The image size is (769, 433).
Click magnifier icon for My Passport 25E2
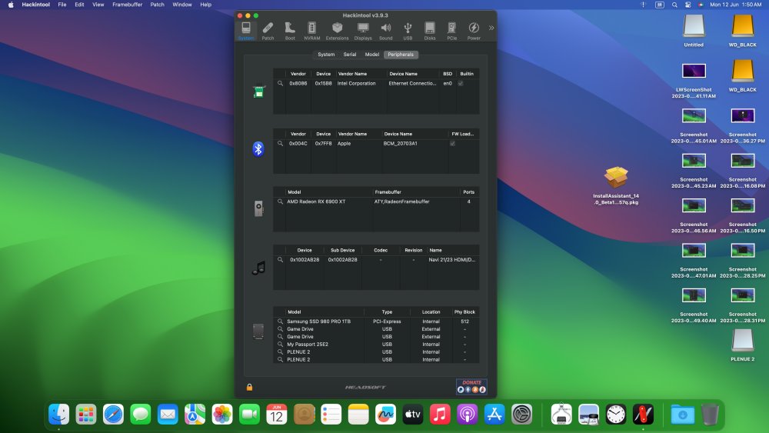280,345
